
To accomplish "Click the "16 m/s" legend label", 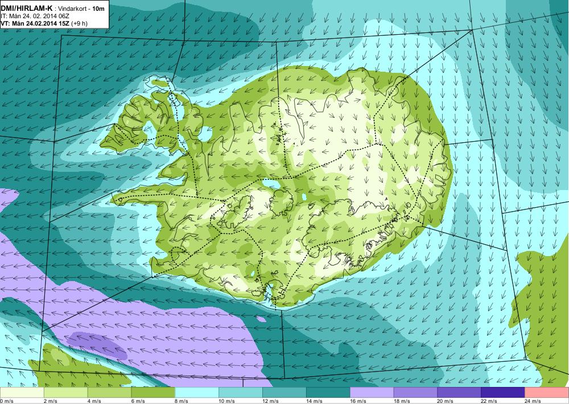I will [x=358, y=401].
